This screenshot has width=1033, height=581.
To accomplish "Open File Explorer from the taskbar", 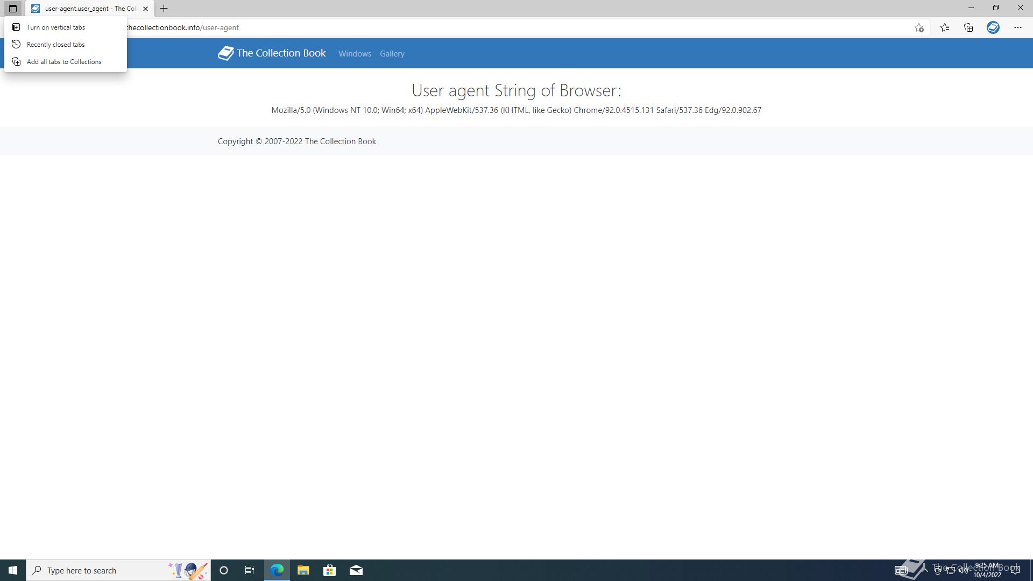I will [303, 570].
